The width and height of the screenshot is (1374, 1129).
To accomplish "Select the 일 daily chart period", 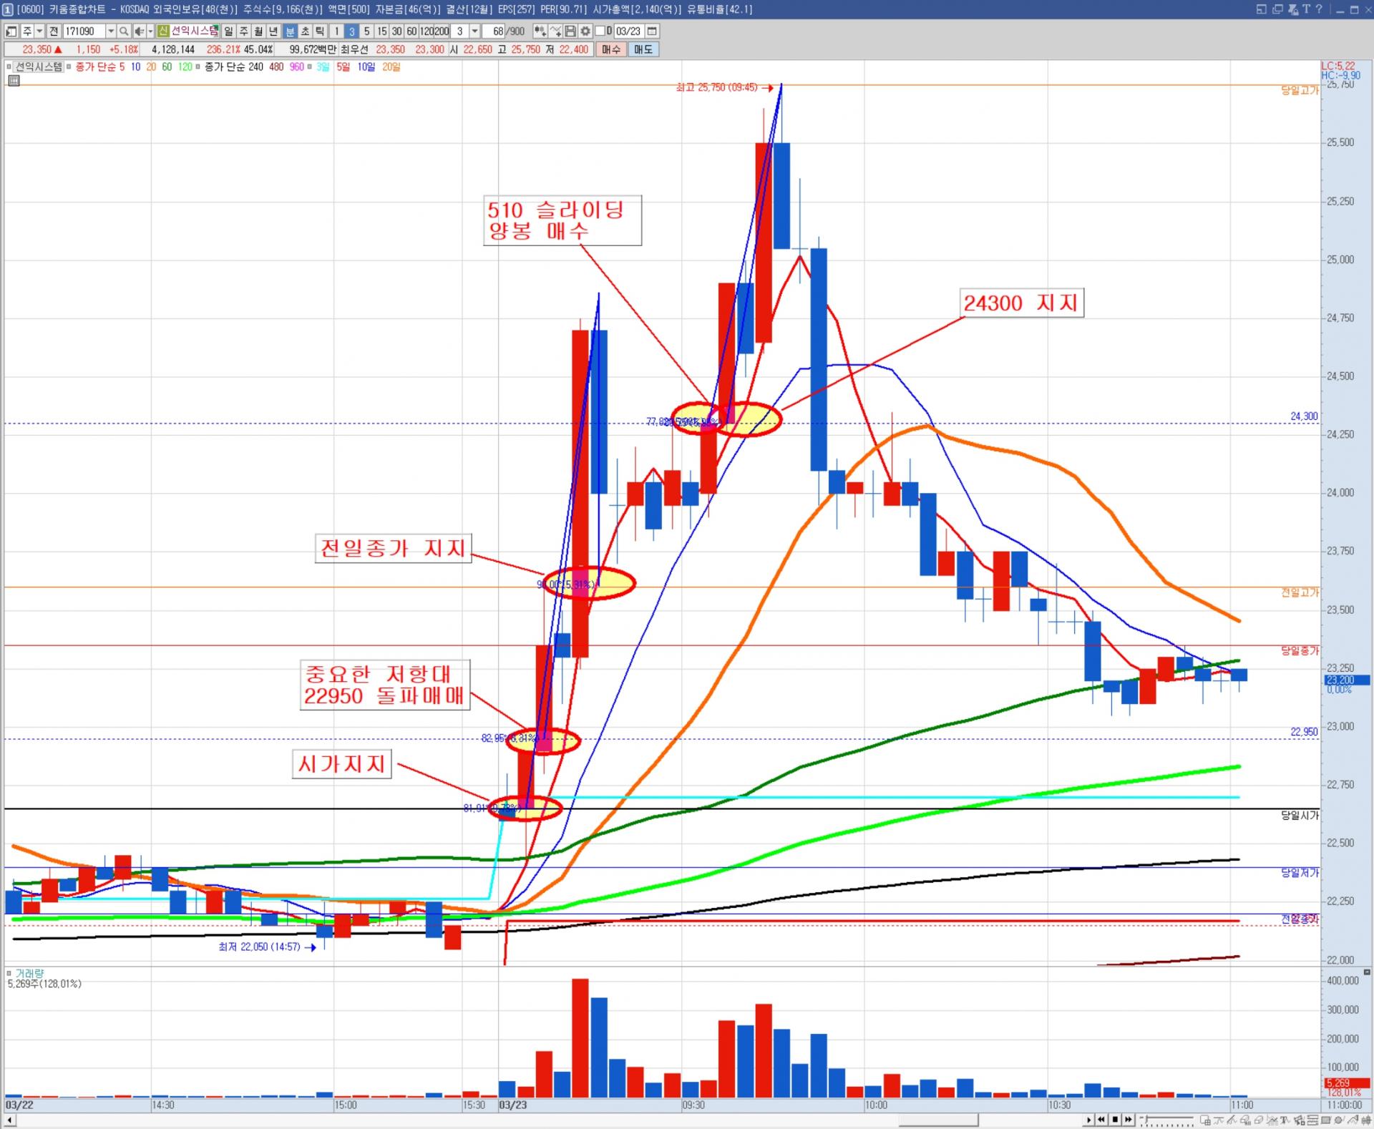I will 228,31.
